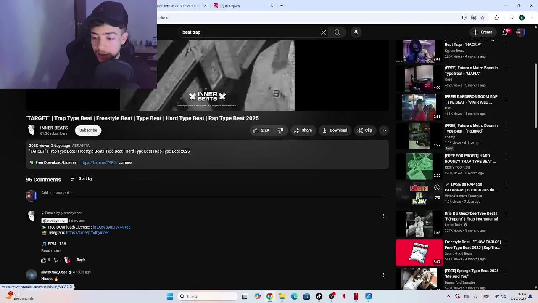Open options for 'VIVIR A LO' video
538x303 pixels.
[506, 97]
